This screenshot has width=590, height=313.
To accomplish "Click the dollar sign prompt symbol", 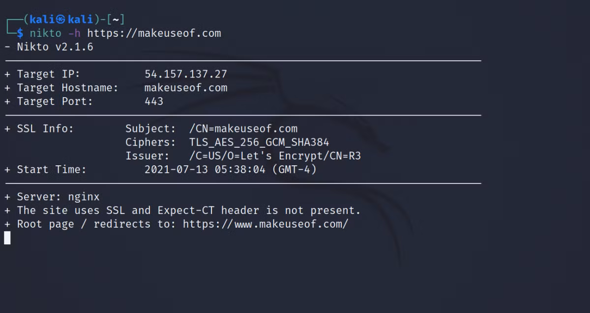I will click(20, 33).
